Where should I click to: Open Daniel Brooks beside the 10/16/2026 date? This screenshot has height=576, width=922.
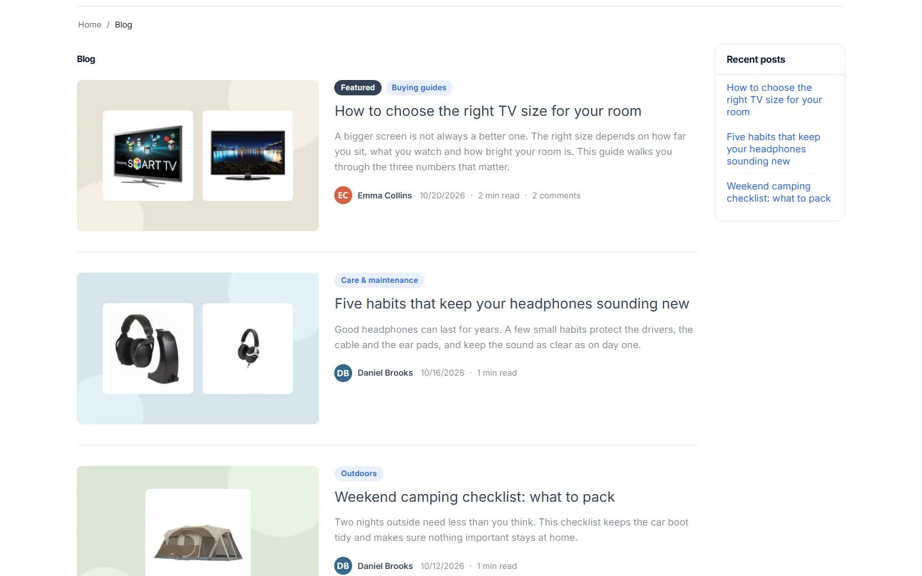pyautogui.click(x=385, y=373)
